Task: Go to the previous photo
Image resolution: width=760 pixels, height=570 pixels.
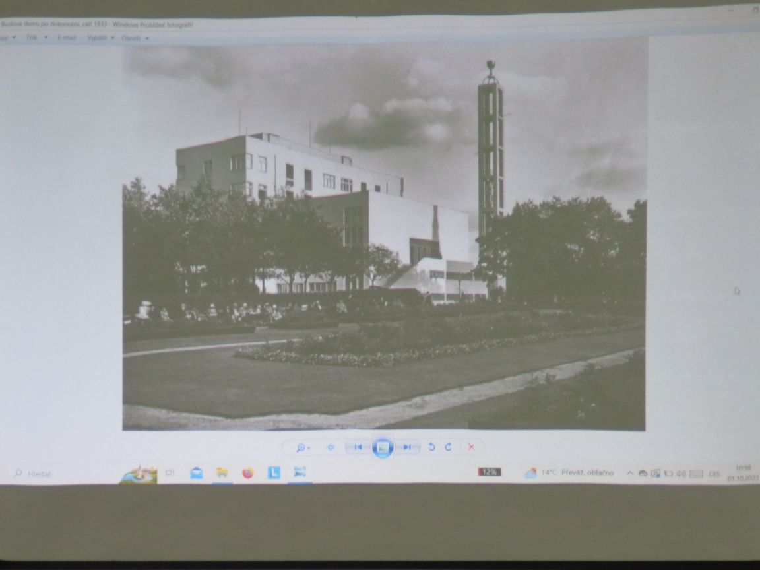Action: [358, 447]
